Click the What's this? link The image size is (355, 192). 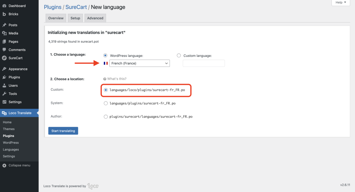point(117,79)
